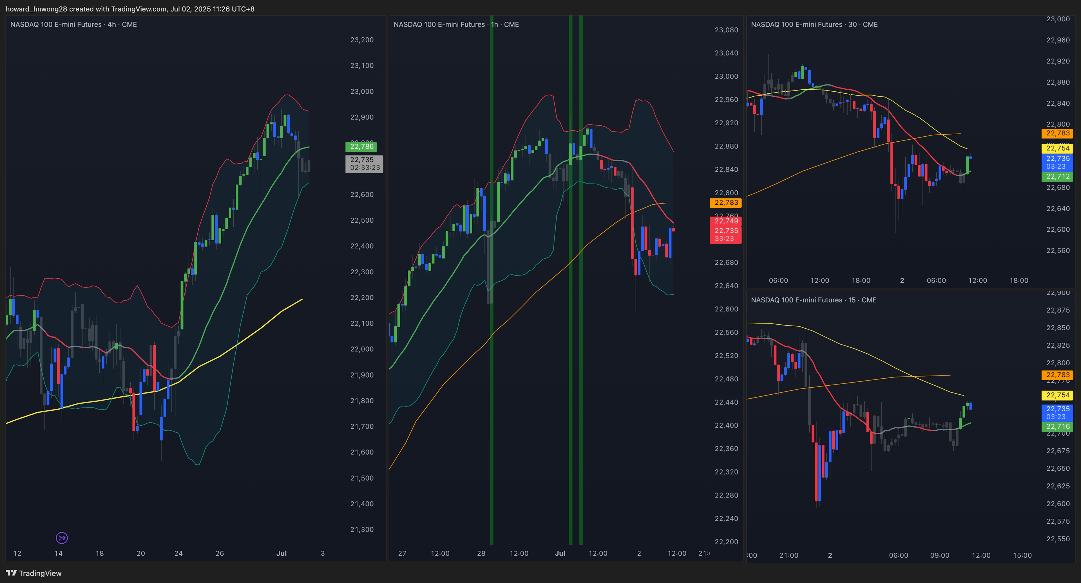Click the 22,880 price axis value on 30-minute chart
This screenshot has width=1081, height=583.
pyautogui.click(x=1058, y=82)
